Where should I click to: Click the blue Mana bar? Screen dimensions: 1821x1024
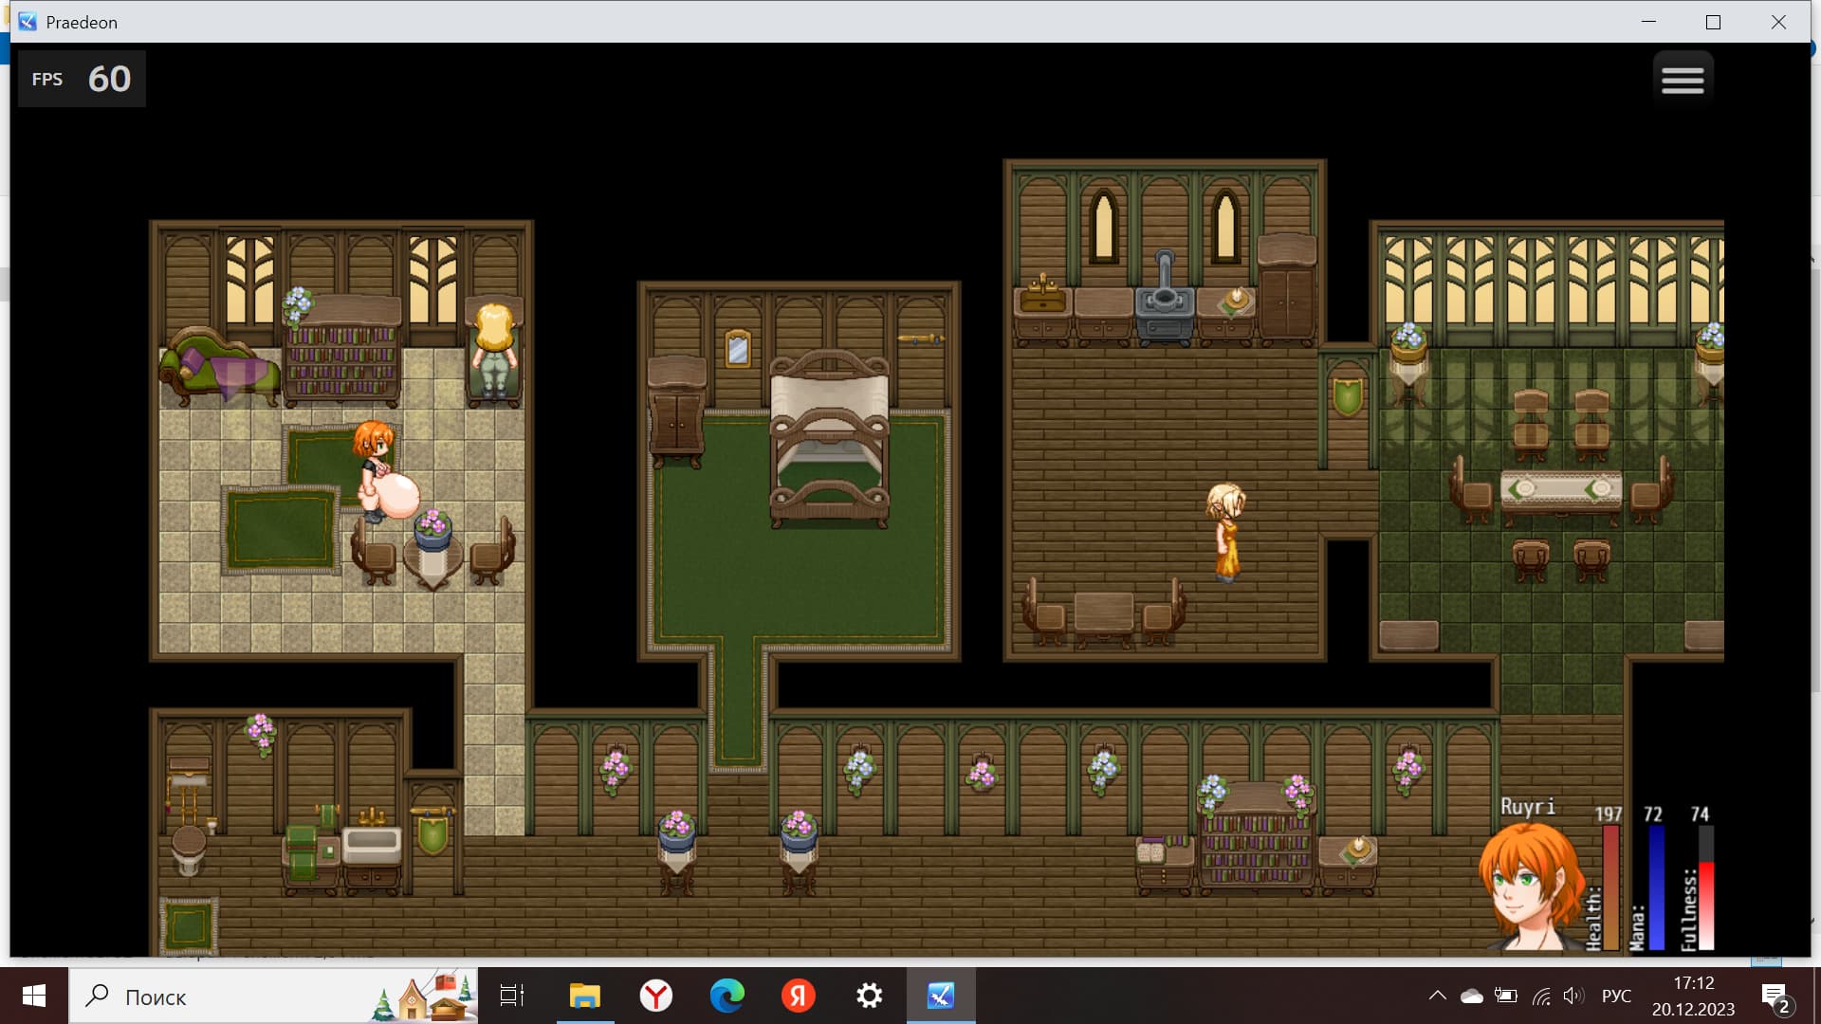coord(1656,887)
